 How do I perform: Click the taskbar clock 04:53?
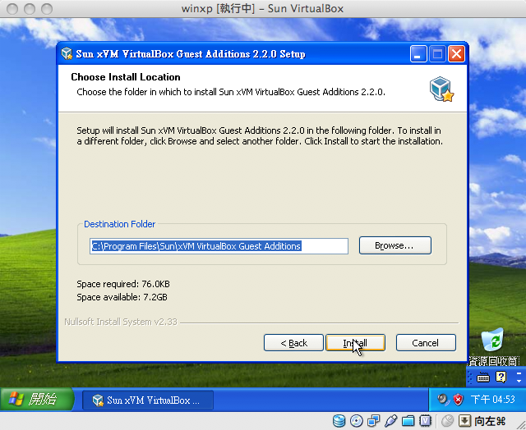pyautogui.click(x=492, y=399)
